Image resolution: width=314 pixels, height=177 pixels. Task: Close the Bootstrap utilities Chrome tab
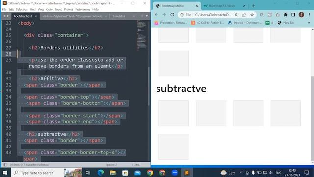click(x=197, y=6)
